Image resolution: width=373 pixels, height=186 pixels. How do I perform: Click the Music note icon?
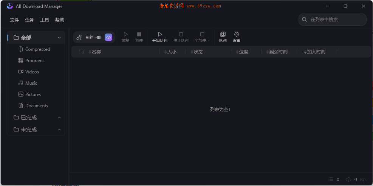click(21, 83)
